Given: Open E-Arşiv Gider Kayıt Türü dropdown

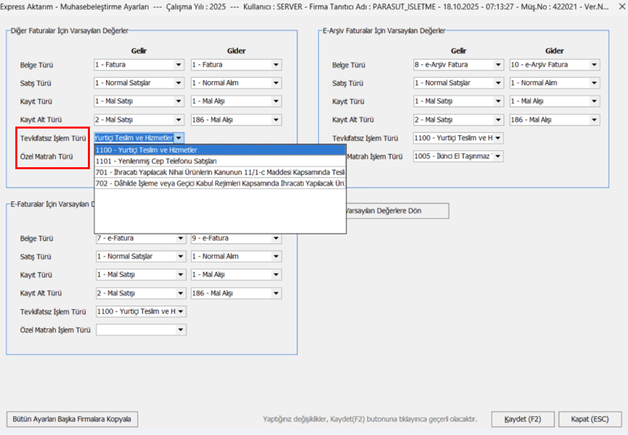Looking at the screenshot, I should 555,101.
